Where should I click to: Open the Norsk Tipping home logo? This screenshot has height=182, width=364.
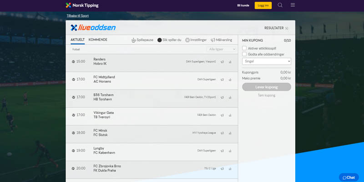(x=82, y=5)
